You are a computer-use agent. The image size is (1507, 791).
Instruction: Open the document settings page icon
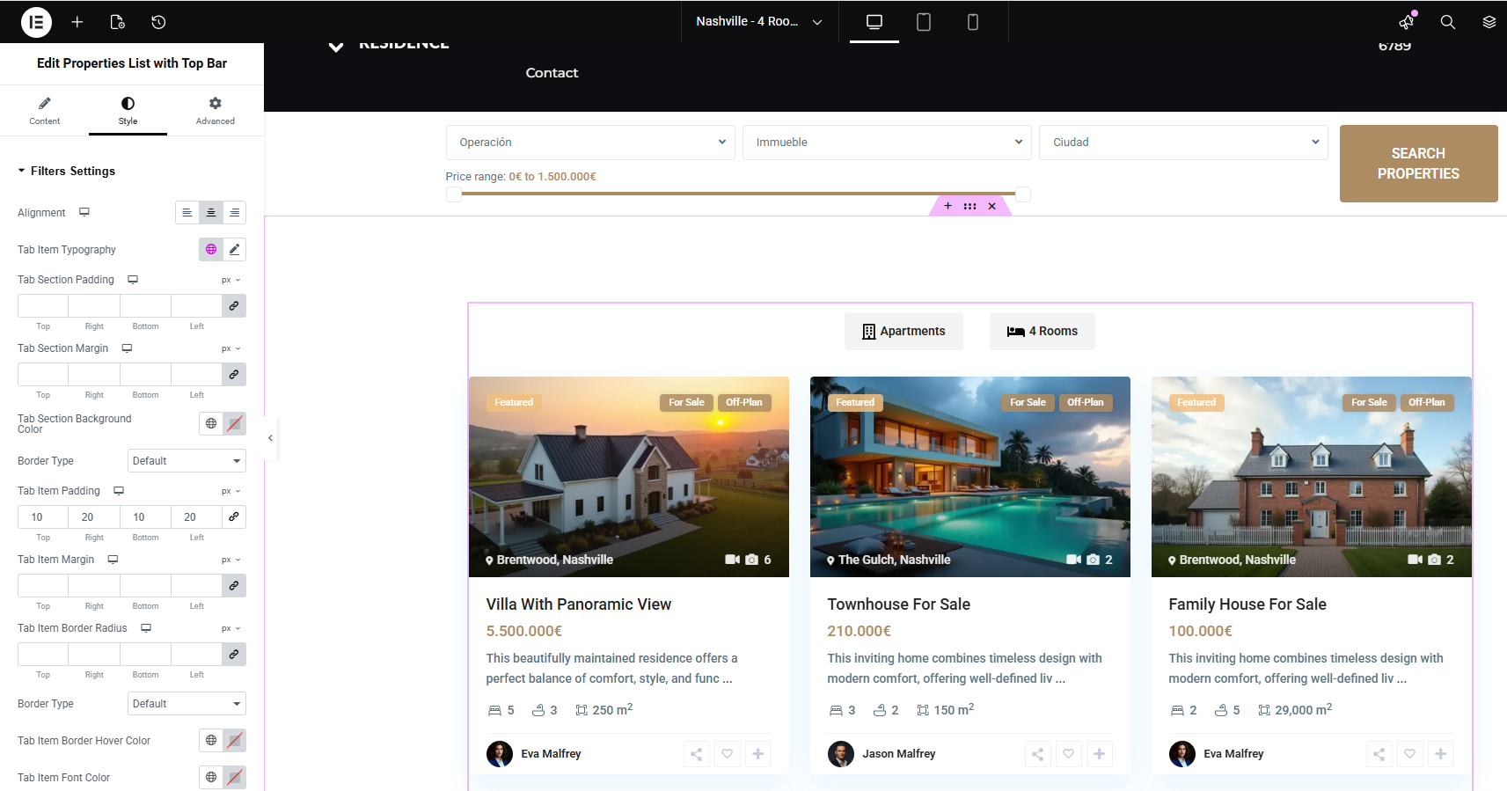[117, 22]
